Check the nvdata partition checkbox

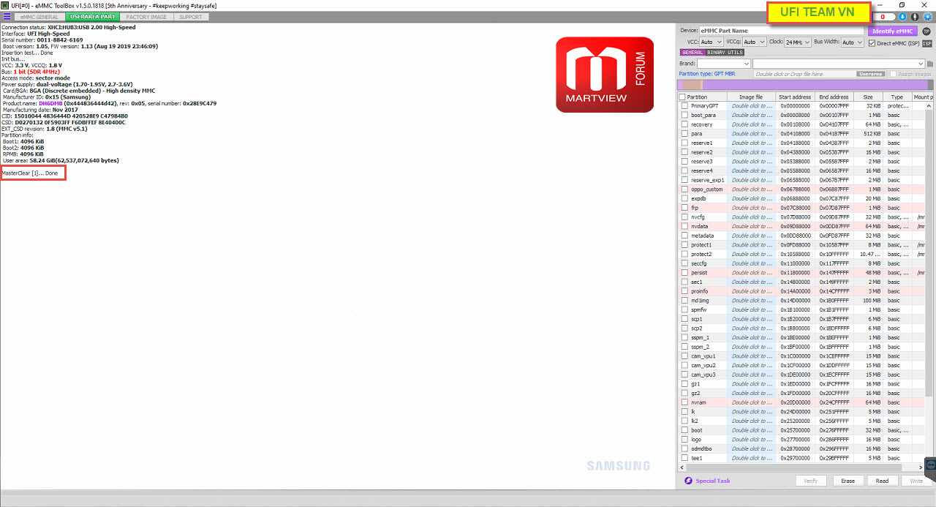click(x=684, y=226)
